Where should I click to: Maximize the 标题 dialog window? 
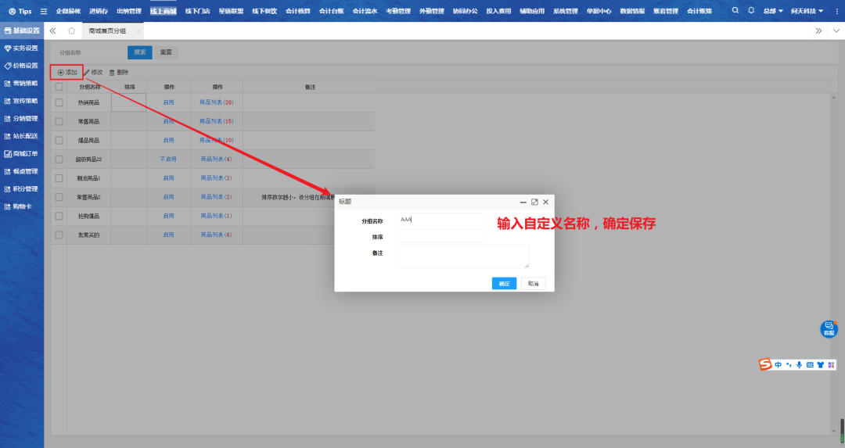(534, 202)
